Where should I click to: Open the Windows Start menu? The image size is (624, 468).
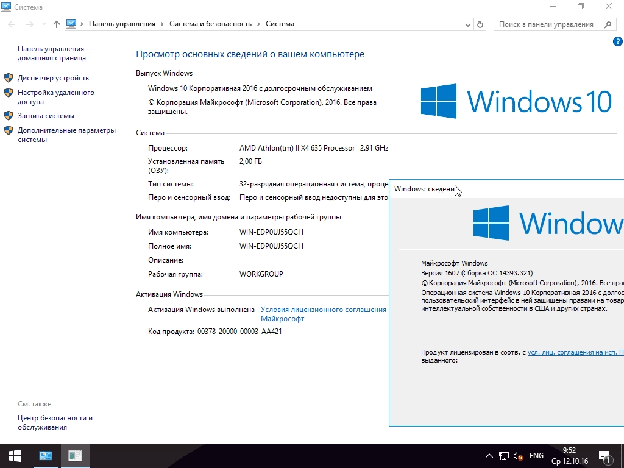tap(15, 456)
